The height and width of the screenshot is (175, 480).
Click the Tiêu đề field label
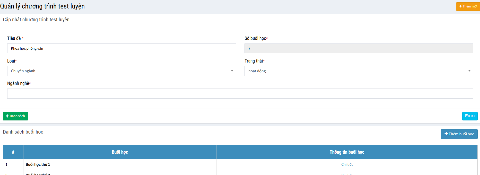click(x=14, y=38)
